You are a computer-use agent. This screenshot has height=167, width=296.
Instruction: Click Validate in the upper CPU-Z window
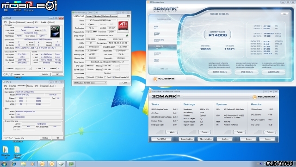click(x=45, y=74)
